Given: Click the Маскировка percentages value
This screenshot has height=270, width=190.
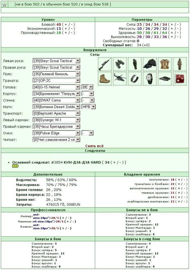Looking at the screenshot, I should click(x=61, y=185).
